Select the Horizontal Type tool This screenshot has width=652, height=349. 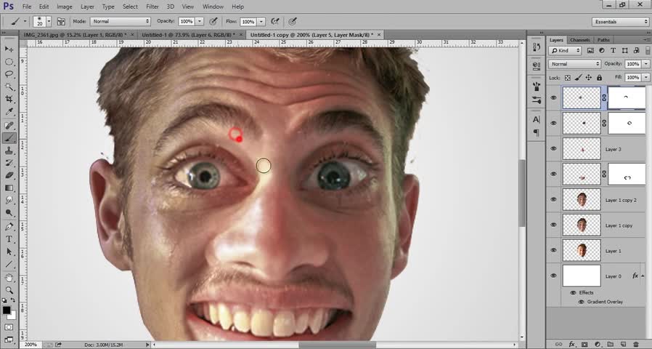9,239
